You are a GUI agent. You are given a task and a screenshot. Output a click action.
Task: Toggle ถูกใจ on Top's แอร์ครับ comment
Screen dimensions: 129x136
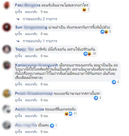[x=18, y=56]
